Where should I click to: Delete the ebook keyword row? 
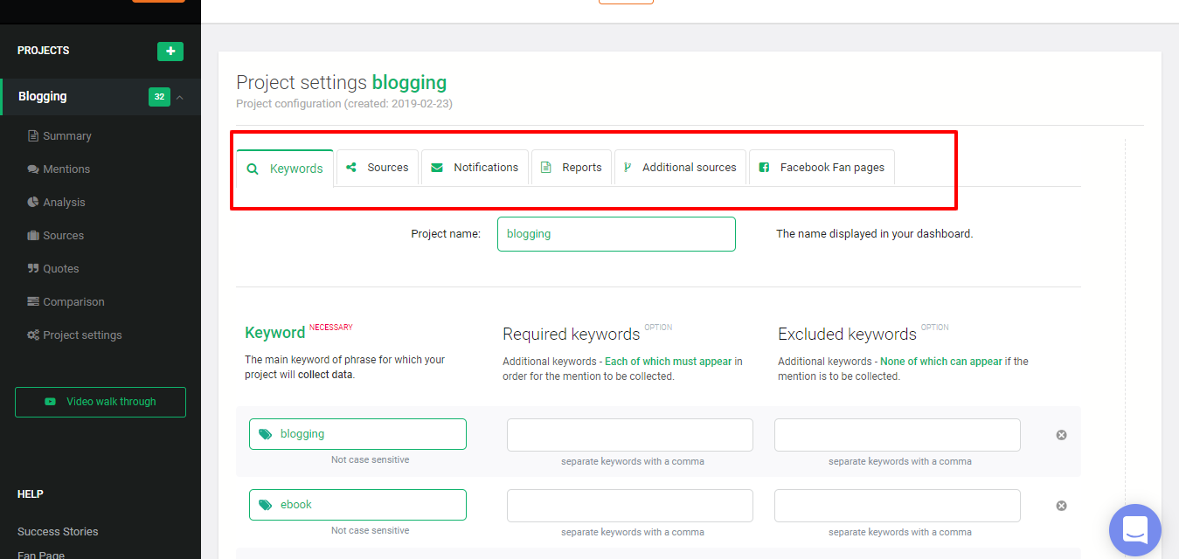pyautogui.click(x=1061, y=506)
